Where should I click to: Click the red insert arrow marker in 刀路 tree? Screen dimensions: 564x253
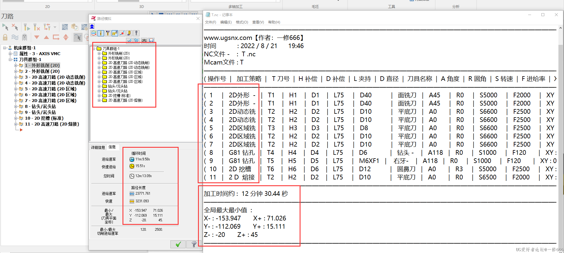pos(21,130)
